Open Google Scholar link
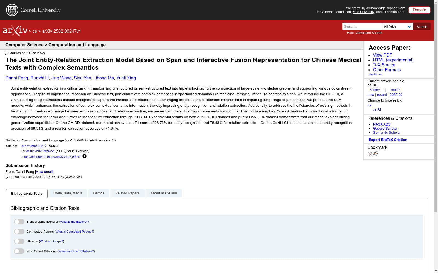 click(385, 129)
